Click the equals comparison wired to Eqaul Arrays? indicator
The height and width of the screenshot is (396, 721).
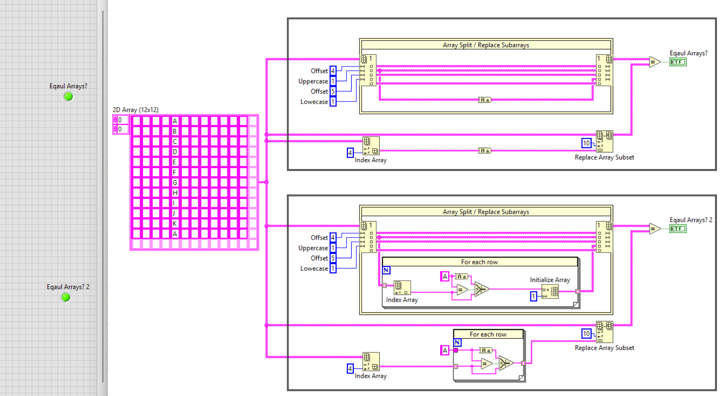[654, 62]
